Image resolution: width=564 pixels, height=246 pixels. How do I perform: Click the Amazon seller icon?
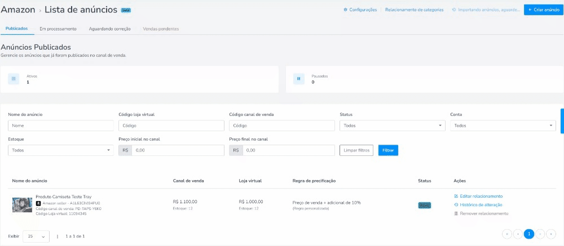pyautogui.click(x=38, y=203)
